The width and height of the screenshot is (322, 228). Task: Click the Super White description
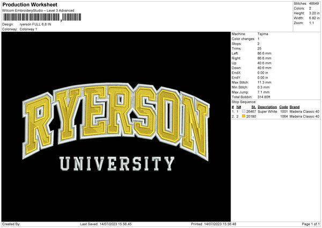tap(267, 111)
